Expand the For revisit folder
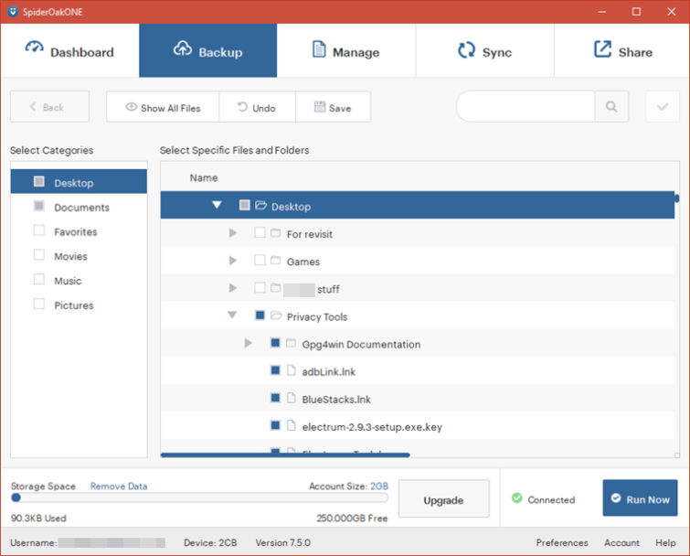The width and height of the screenshot is (690, 556). point(233,233)
